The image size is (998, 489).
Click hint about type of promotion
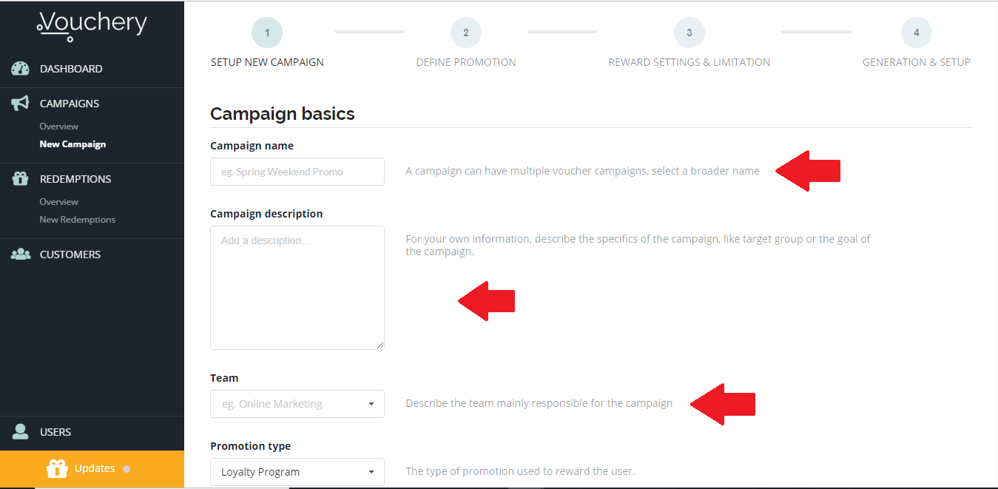pyautogui.click(x=521, y=471)
